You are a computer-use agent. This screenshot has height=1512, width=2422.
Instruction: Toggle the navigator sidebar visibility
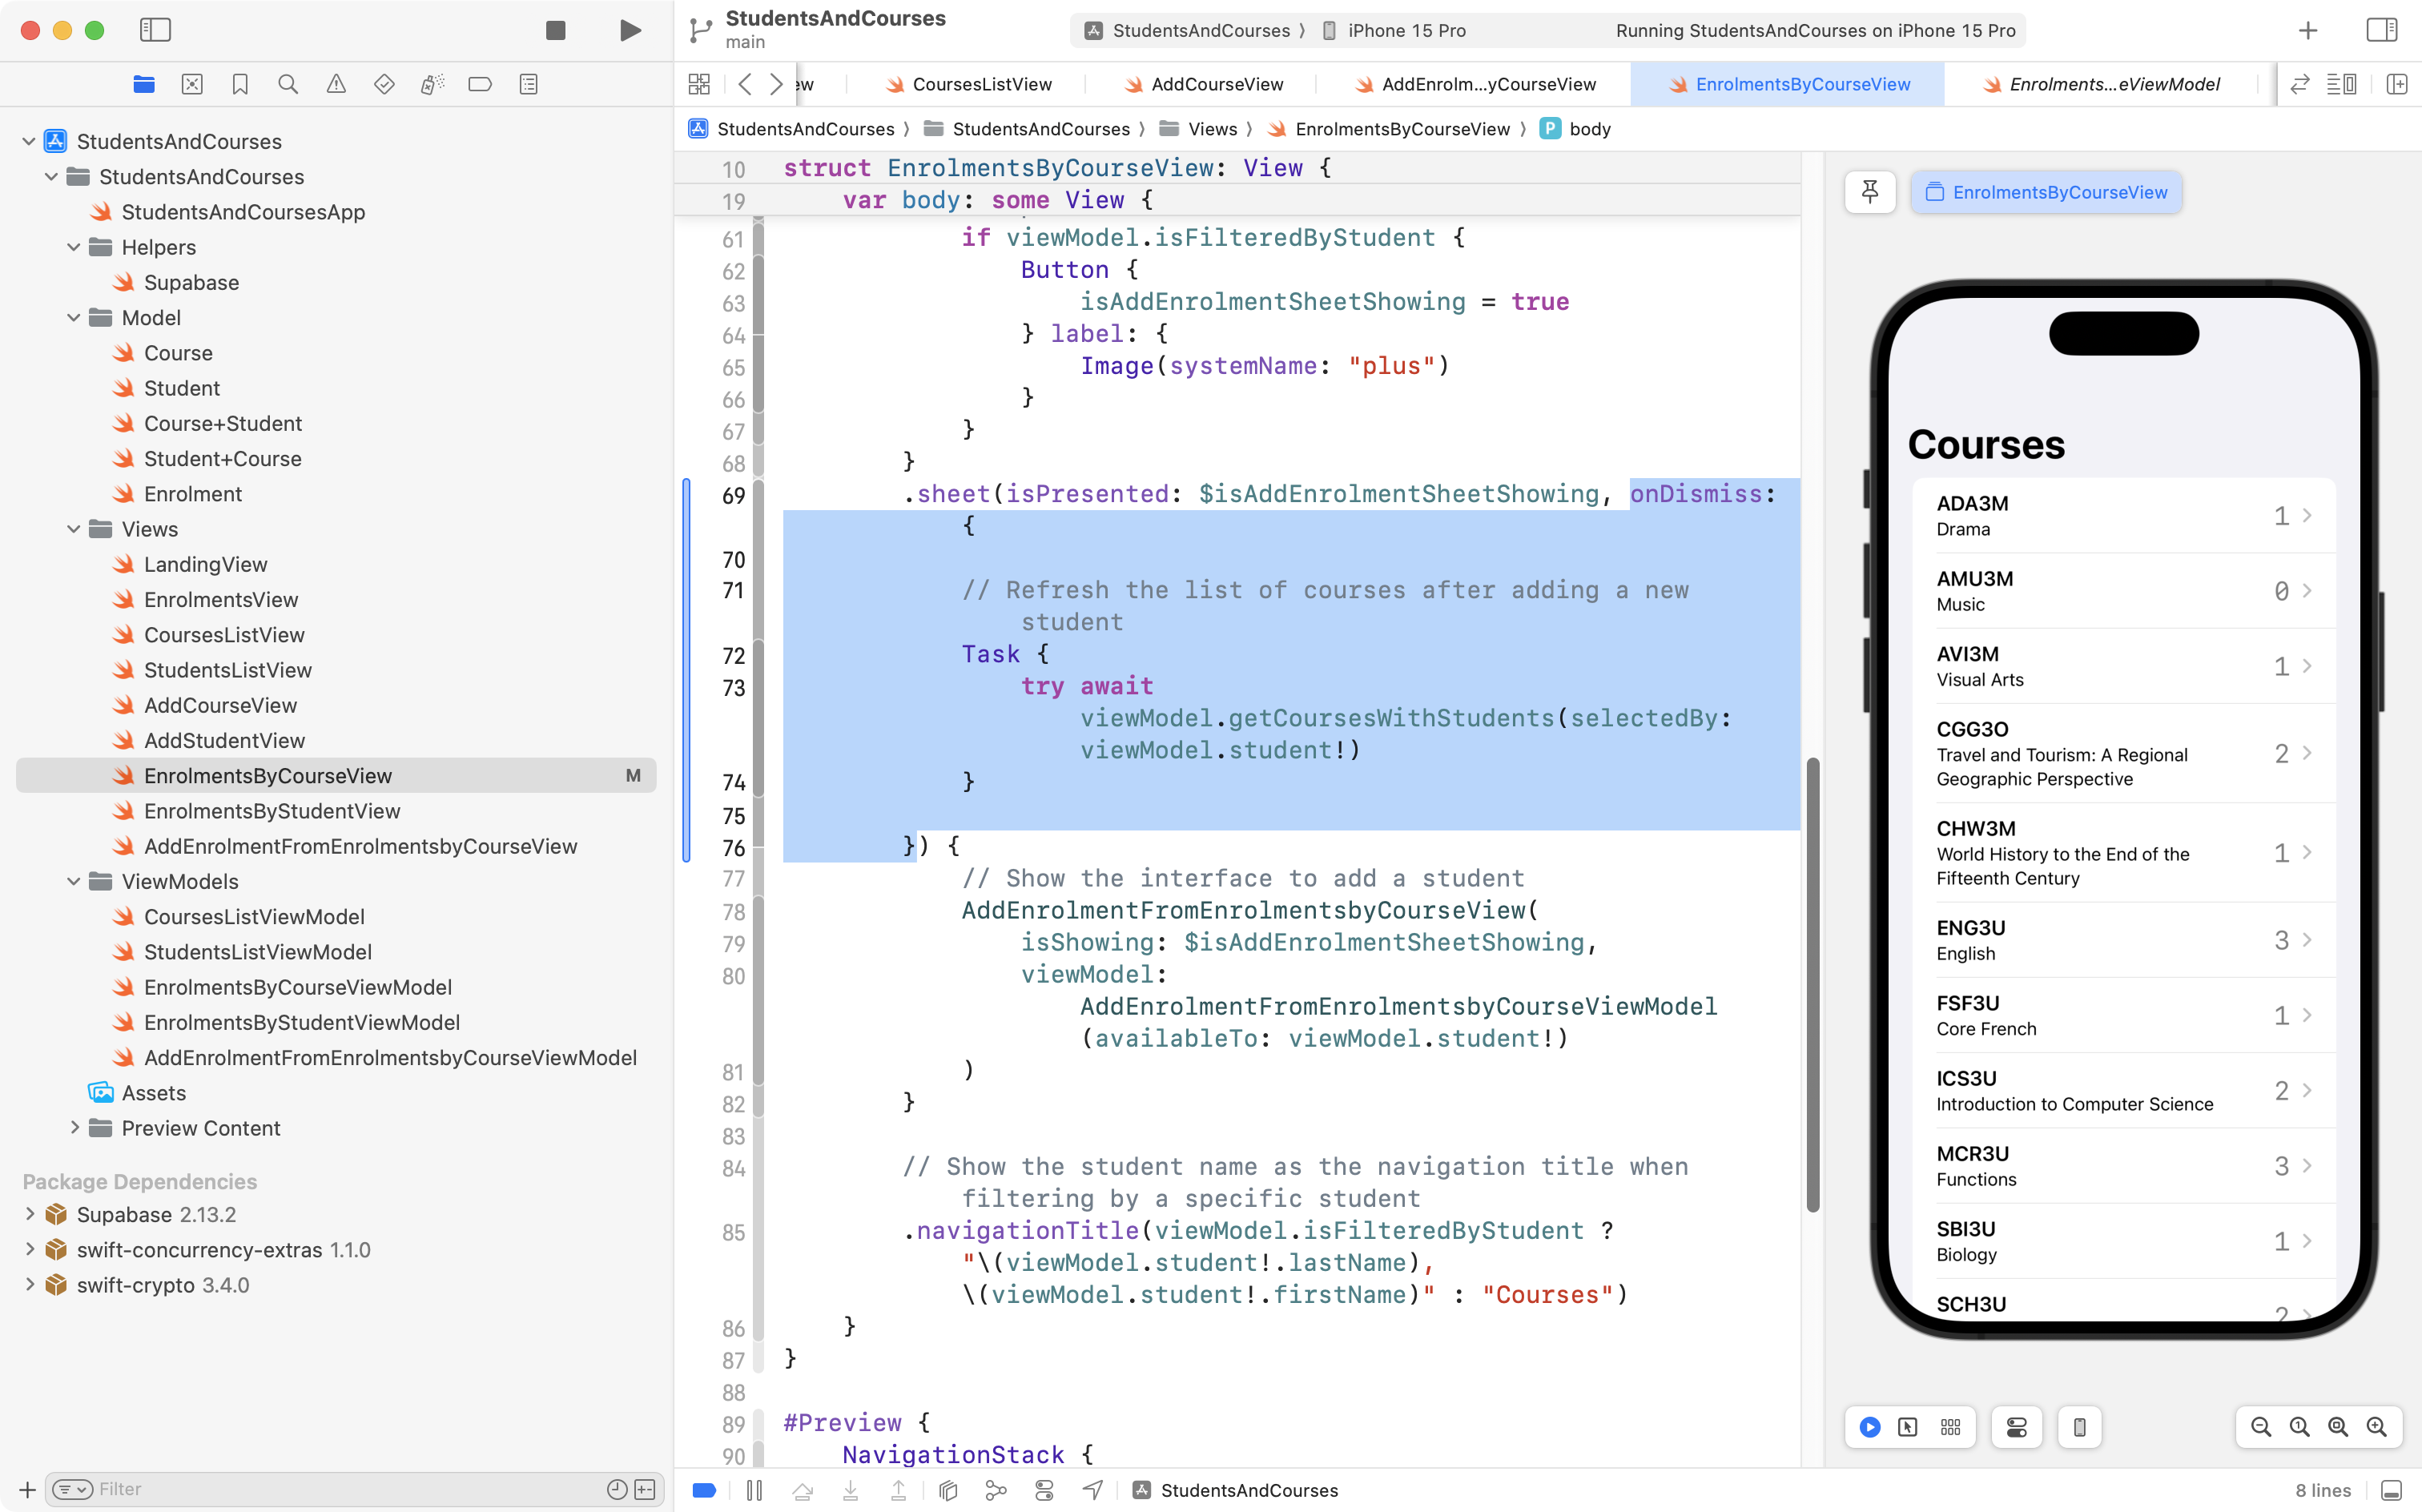[x=155, y=31]
